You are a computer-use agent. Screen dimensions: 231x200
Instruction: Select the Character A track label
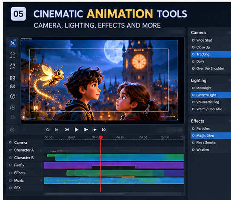24,150
